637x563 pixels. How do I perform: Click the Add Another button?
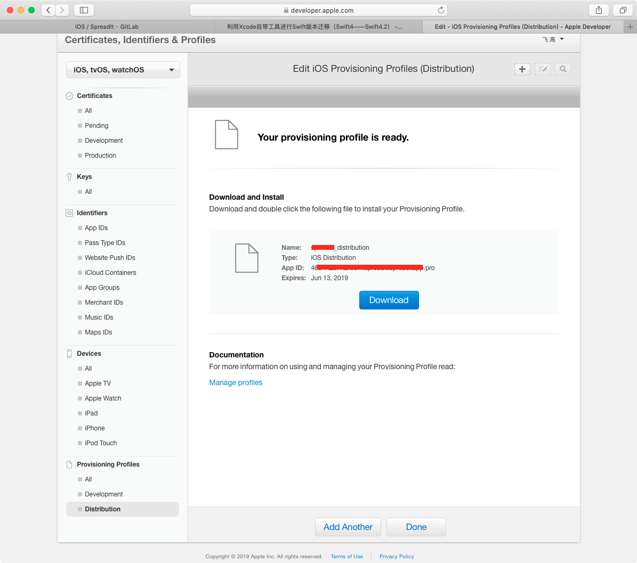click(x=348, y=527)
